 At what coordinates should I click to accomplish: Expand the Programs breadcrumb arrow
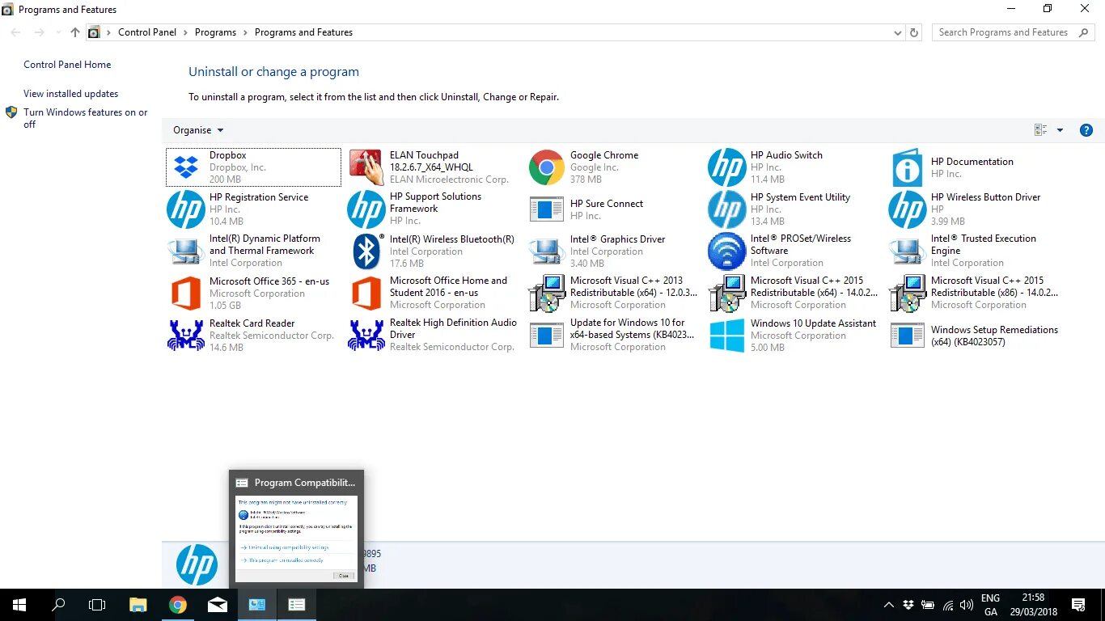click(245, 32)
